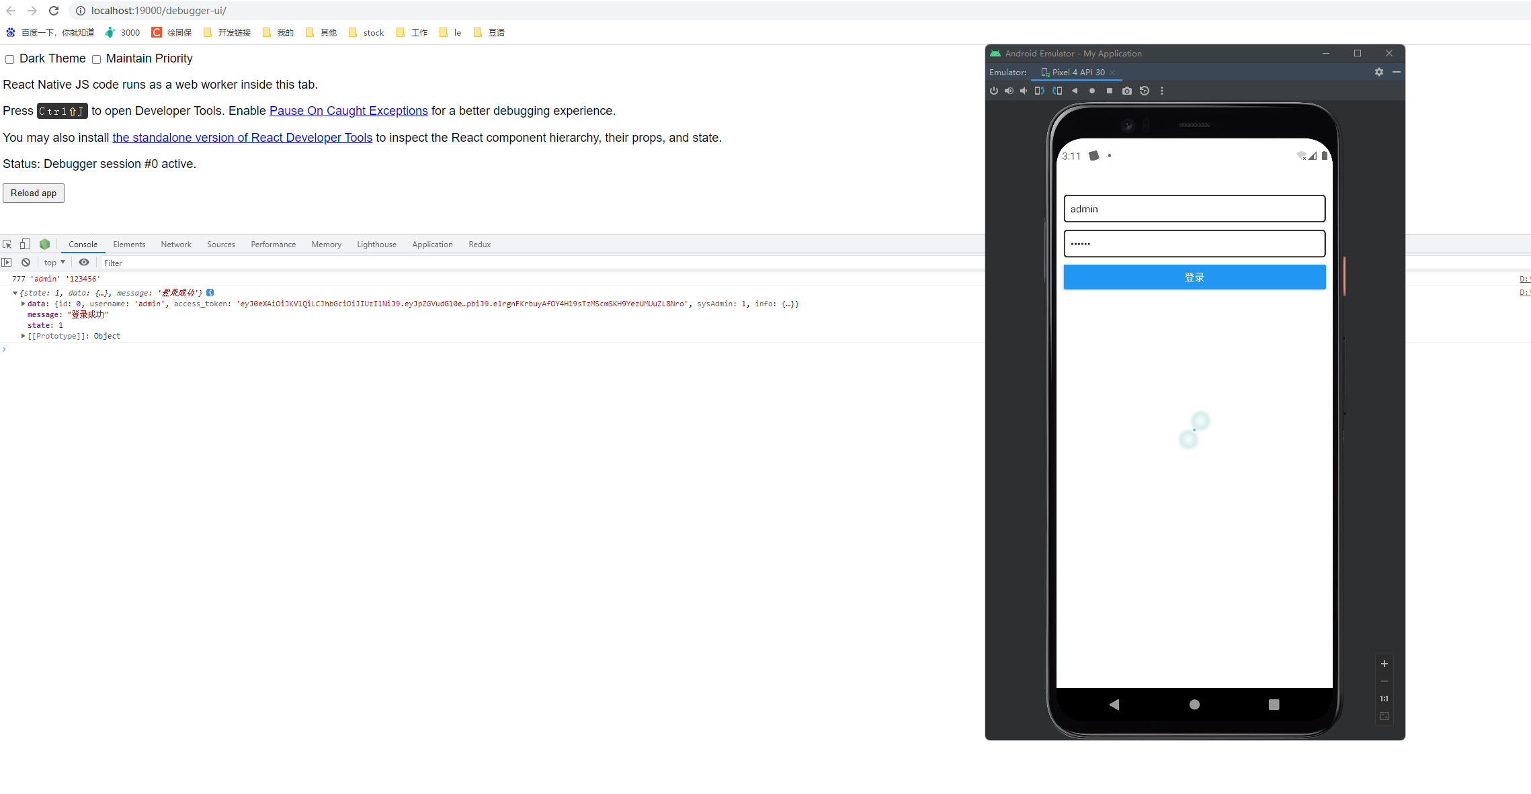Screen dimensions: 1531x794
Task: Open the Redux tab in DevTools
Action: [x=479, y=245]
